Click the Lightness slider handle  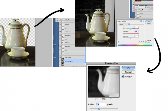pos(131,38)
